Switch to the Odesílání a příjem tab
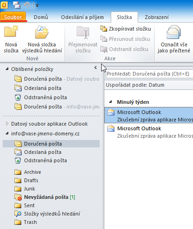This screenshot has height=229, width=193. pyautogui.click(x=82, y=17)
